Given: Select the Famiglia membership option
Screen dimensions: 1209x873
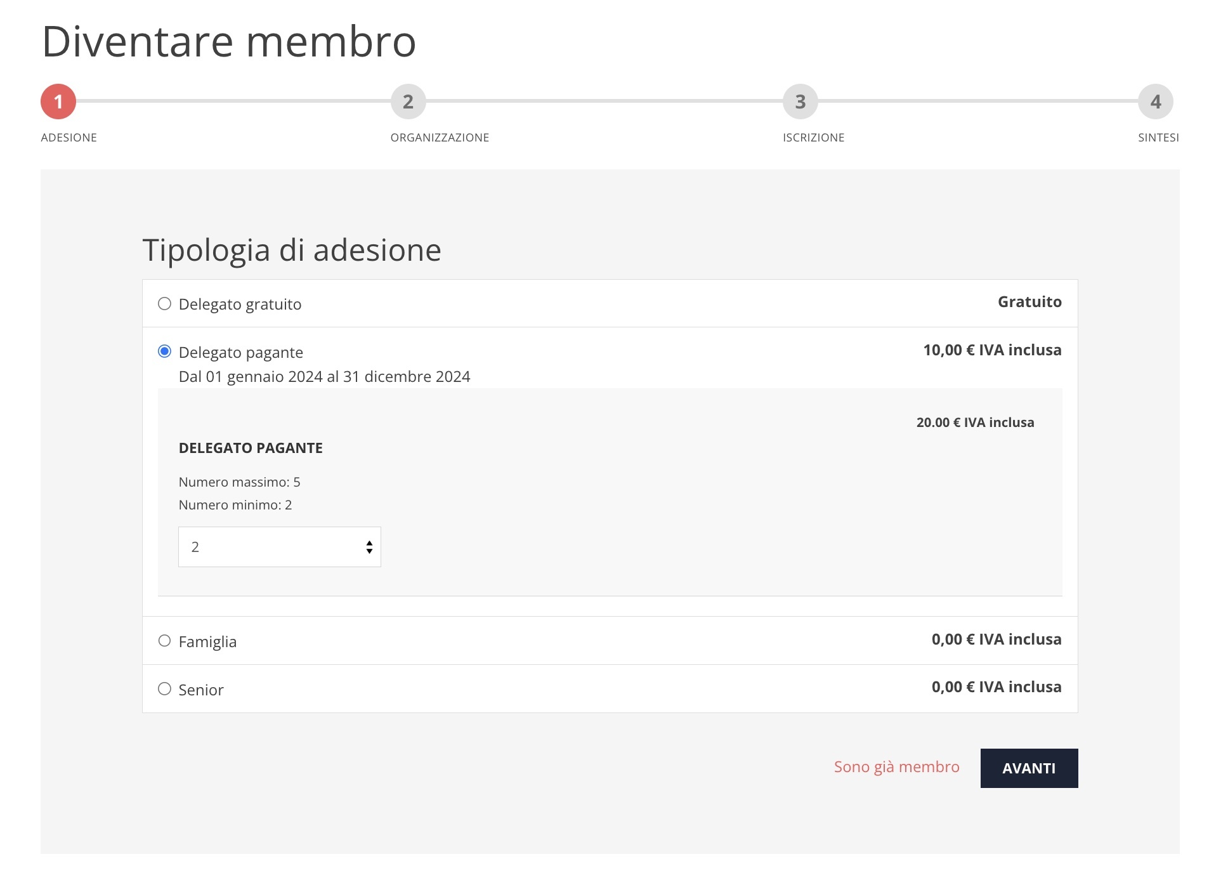Looking at the screenshot, I should (166, 640).
